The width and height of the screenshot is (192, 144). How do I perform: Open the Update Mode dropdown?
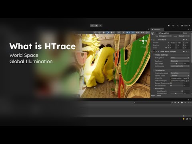pyautogui.click(x=180, y=76)
